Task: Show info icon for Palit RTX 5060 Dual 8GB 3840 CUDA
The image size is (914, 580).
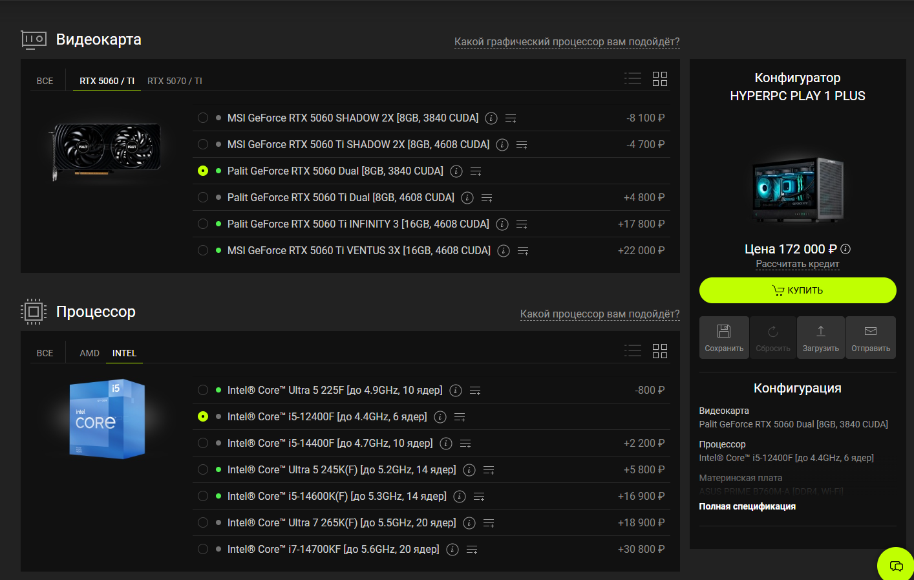Action: coord(456,171)
